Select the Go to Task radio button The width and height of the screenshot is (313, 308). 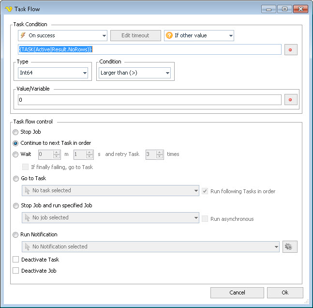[x=16, y=178]
